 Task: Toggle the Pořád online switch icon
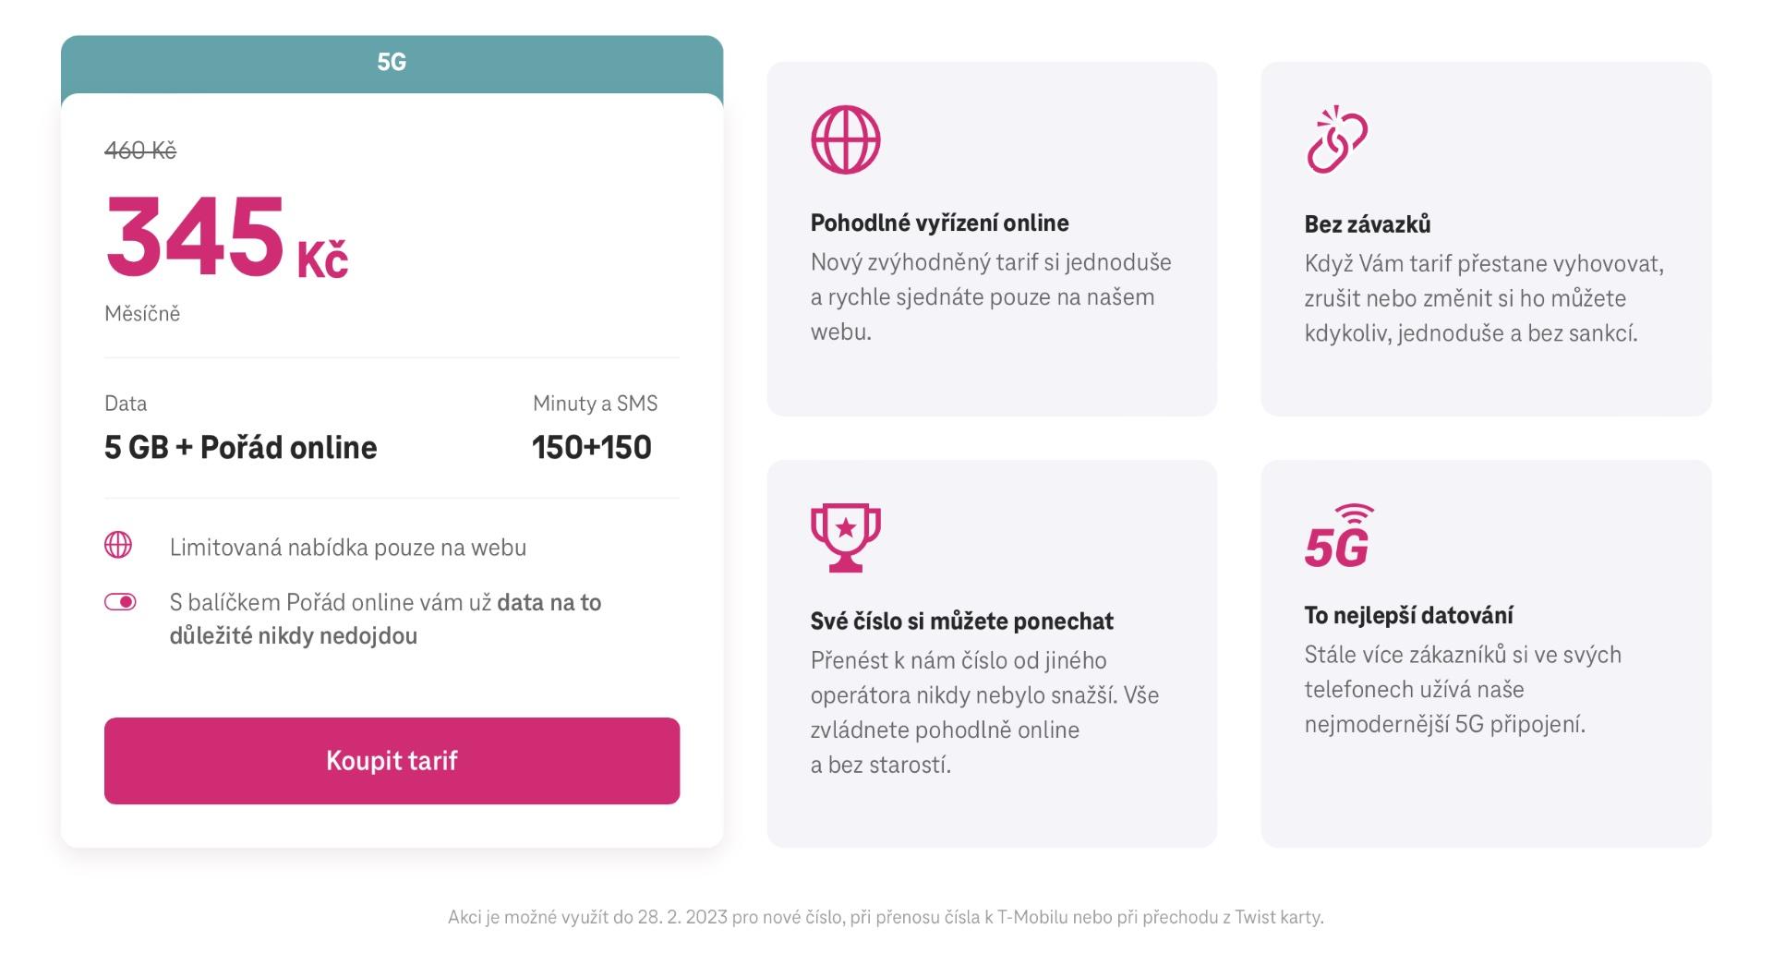click(x=120, y=602)
